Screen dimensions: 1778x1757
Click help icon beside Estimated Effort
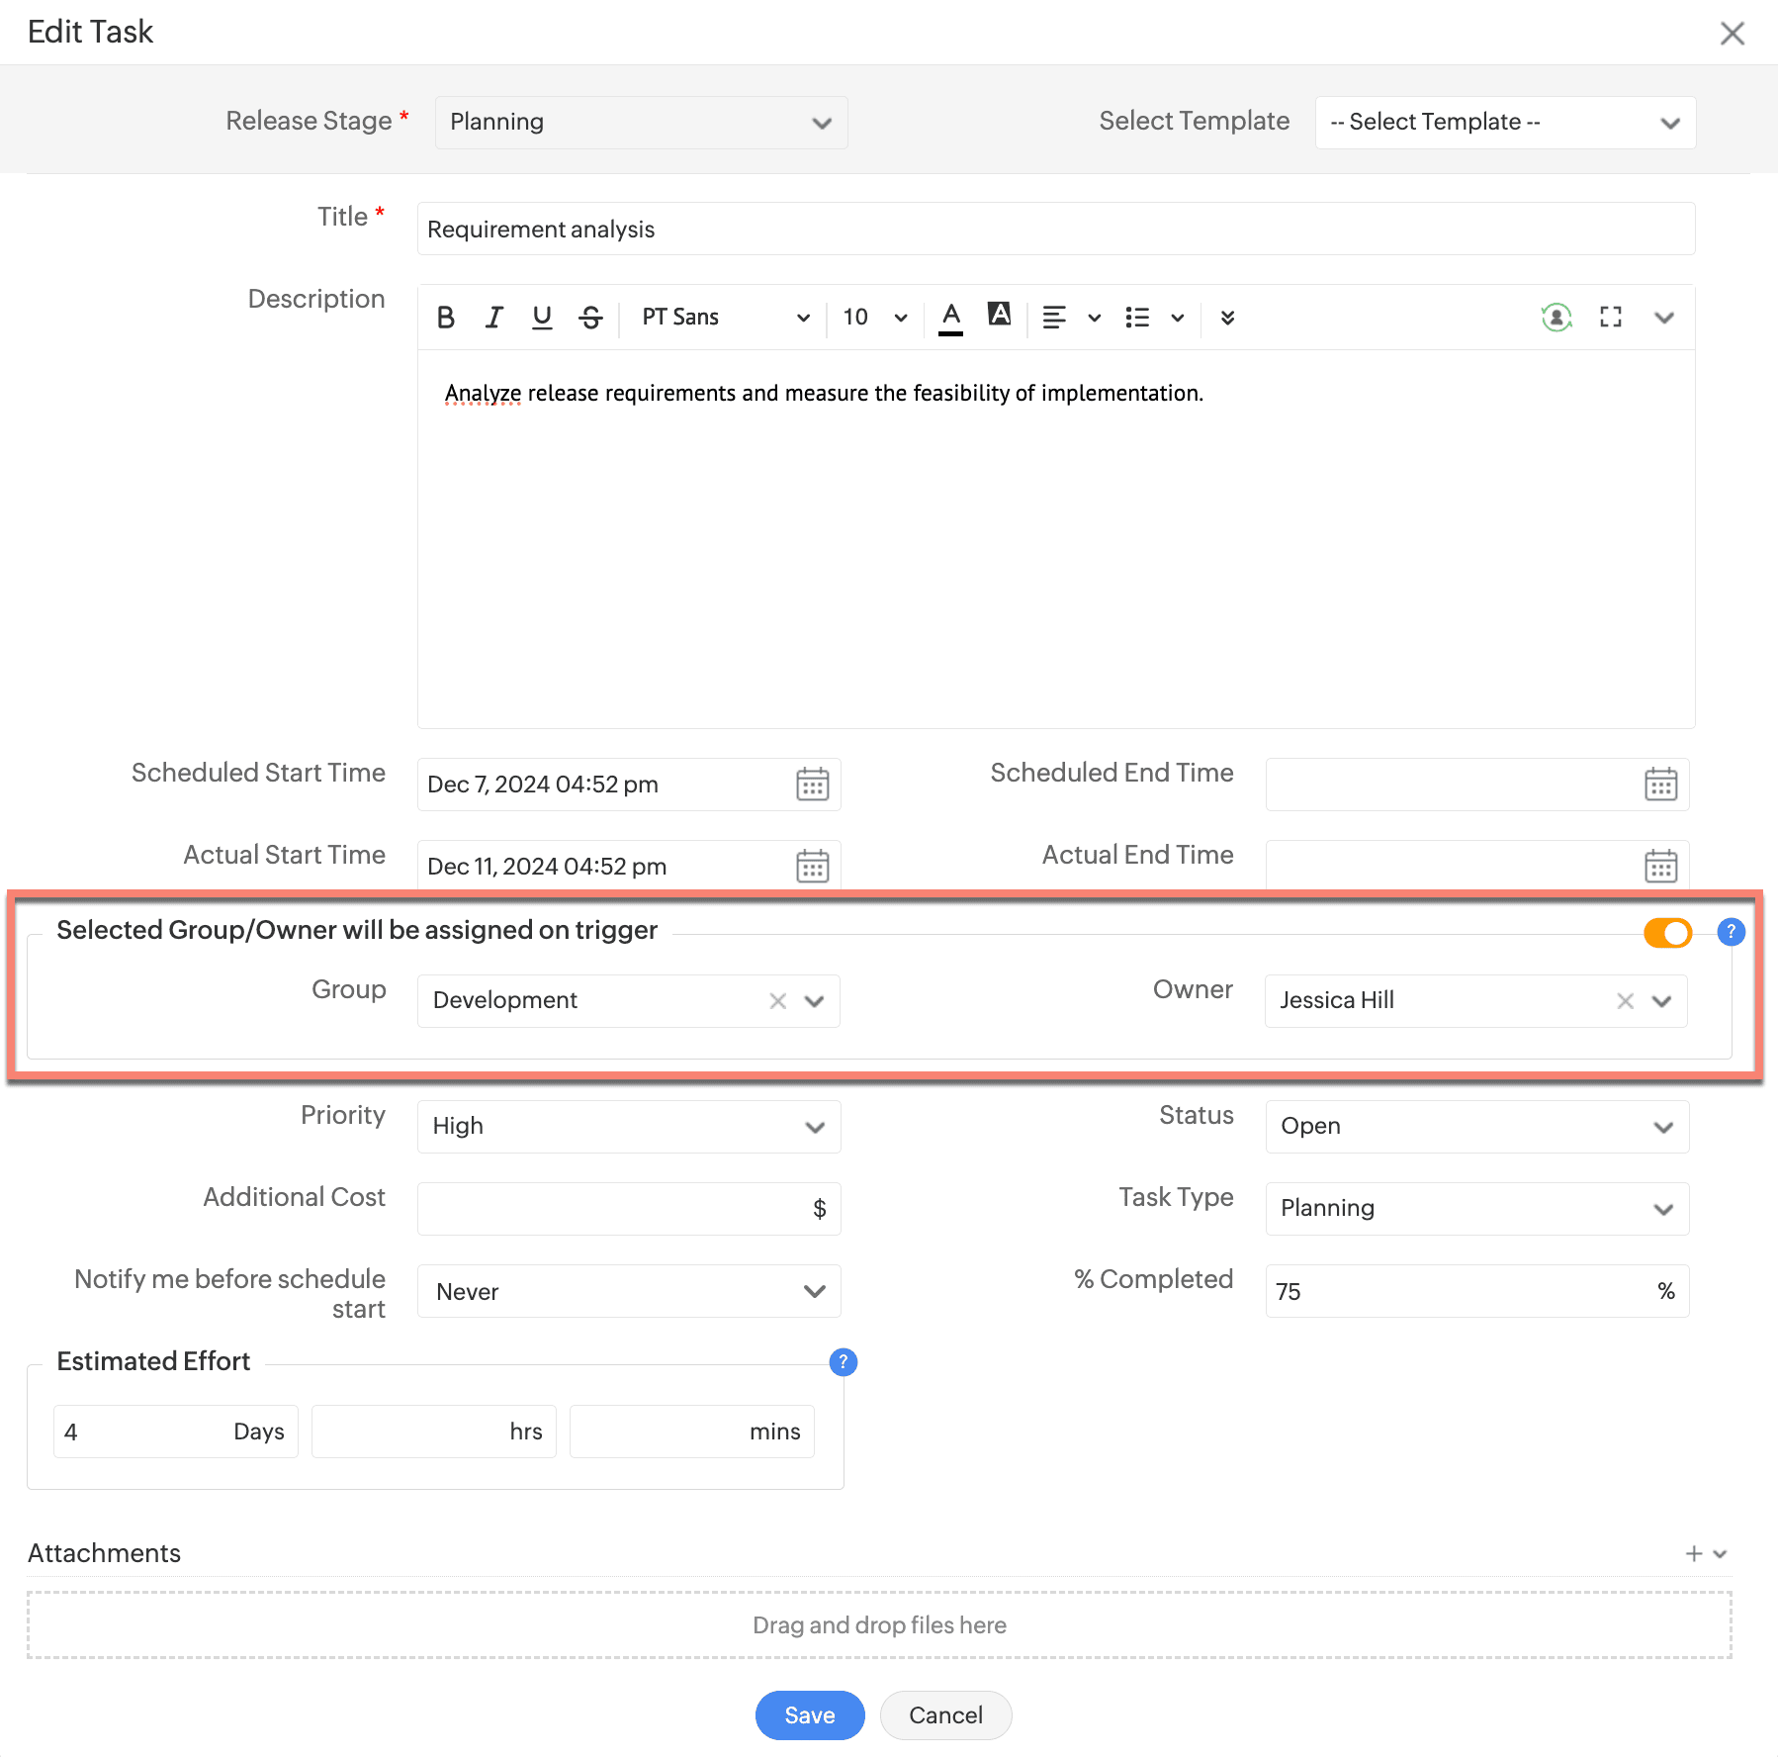tap(843, 1362)
